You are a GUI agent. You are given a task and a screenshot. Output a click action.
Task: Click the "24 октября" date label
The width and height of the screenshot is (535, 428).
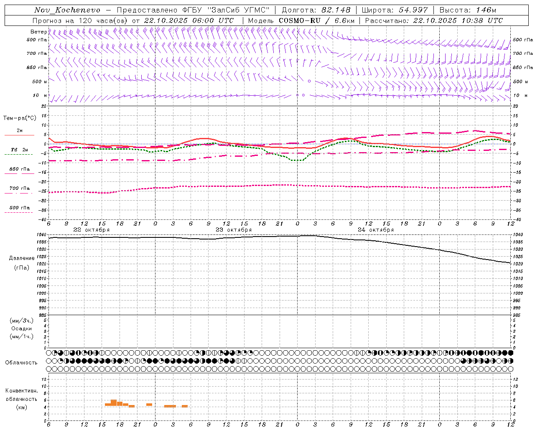tap(376, 230)
